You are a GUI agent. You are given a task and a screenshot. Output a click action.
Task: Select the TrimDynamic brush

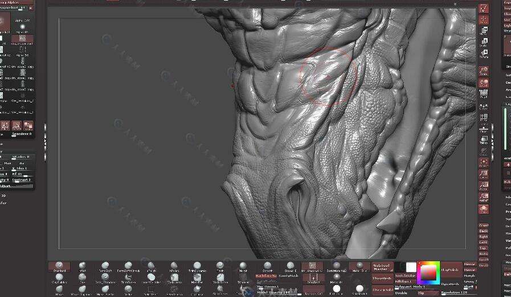(x=197, y=267)
